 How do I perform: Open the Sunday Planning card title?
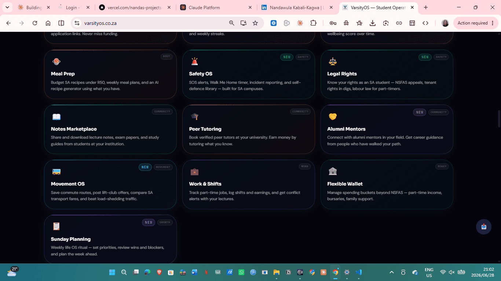click(x=71, y=239)
